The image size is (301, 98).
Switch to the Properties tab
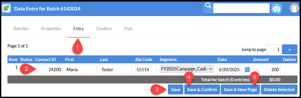(x=51, y=29)
